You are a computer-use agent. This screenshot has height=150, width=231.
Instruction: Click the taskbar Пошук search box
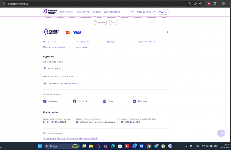62,146
